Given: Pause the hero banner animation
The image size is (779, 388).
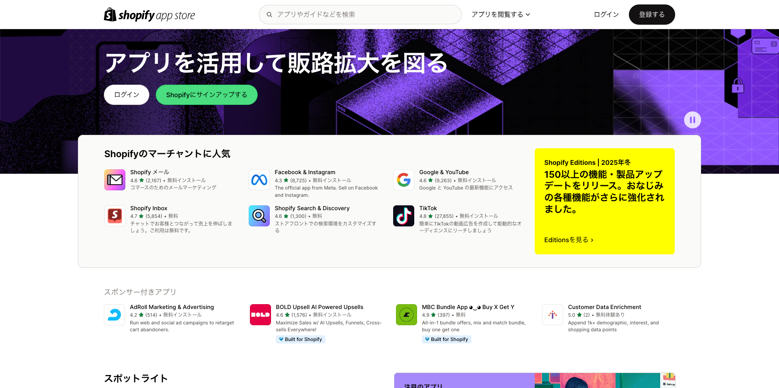Looking at the screenshot, I should coord(693,120).
